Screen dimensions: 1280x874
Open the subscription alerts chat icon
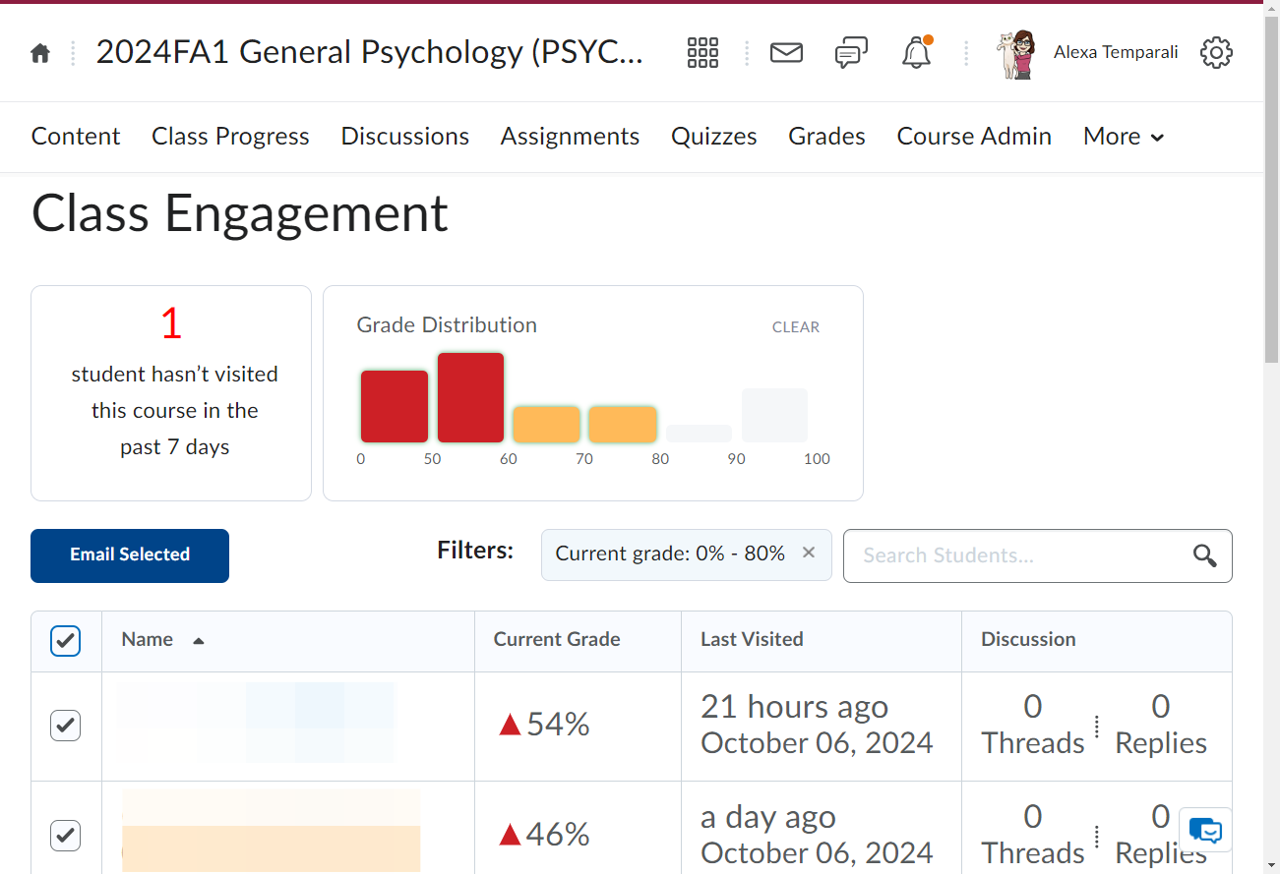point(851,53)
